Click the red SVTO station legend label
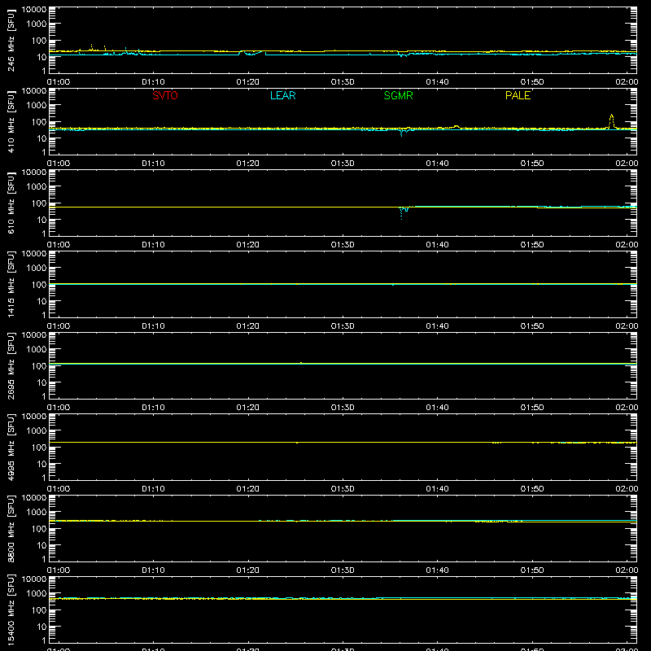Screen dimensions: 651x651 (165, 95)
